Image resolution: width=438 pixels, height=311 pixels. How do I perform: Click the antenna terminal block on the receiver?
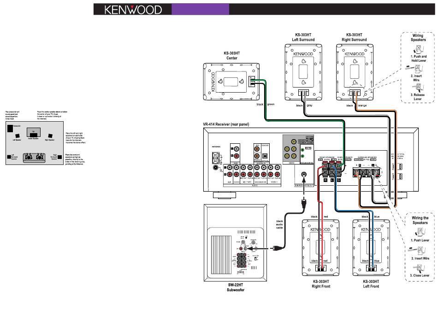(216, 158)
